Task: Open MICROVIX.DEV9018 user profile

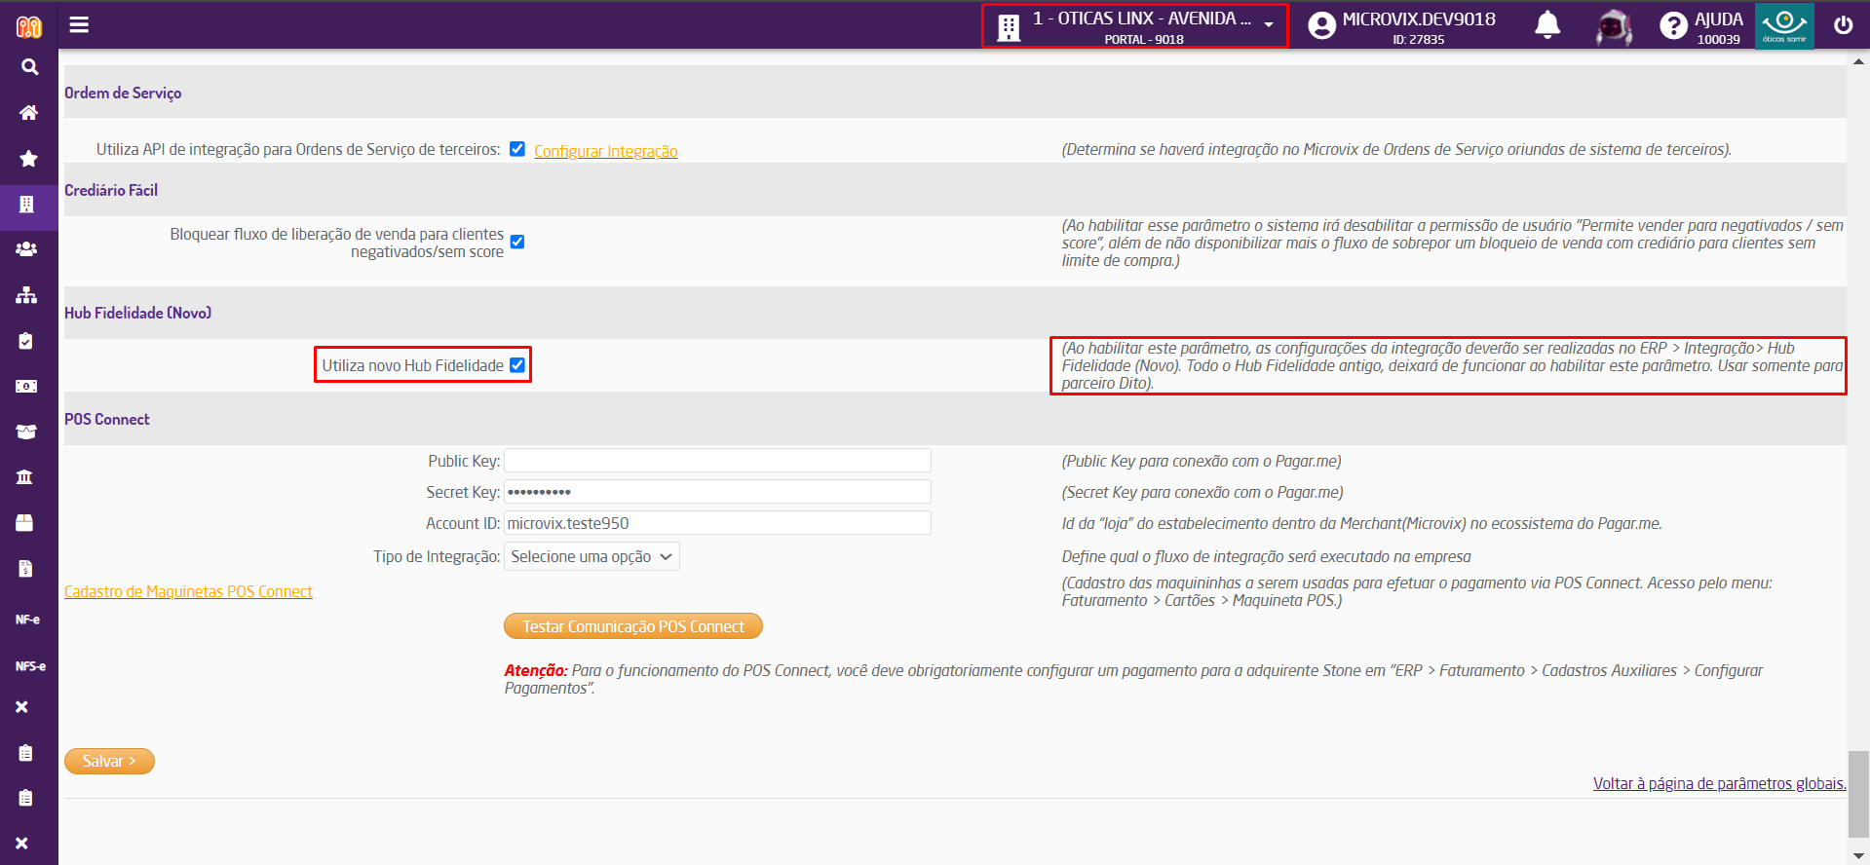Action: pyautogui.click(x=1401, y=25)
